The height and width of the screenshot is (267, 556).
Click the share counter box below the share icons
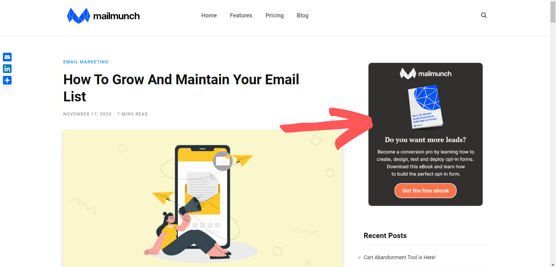click(7, 89)
